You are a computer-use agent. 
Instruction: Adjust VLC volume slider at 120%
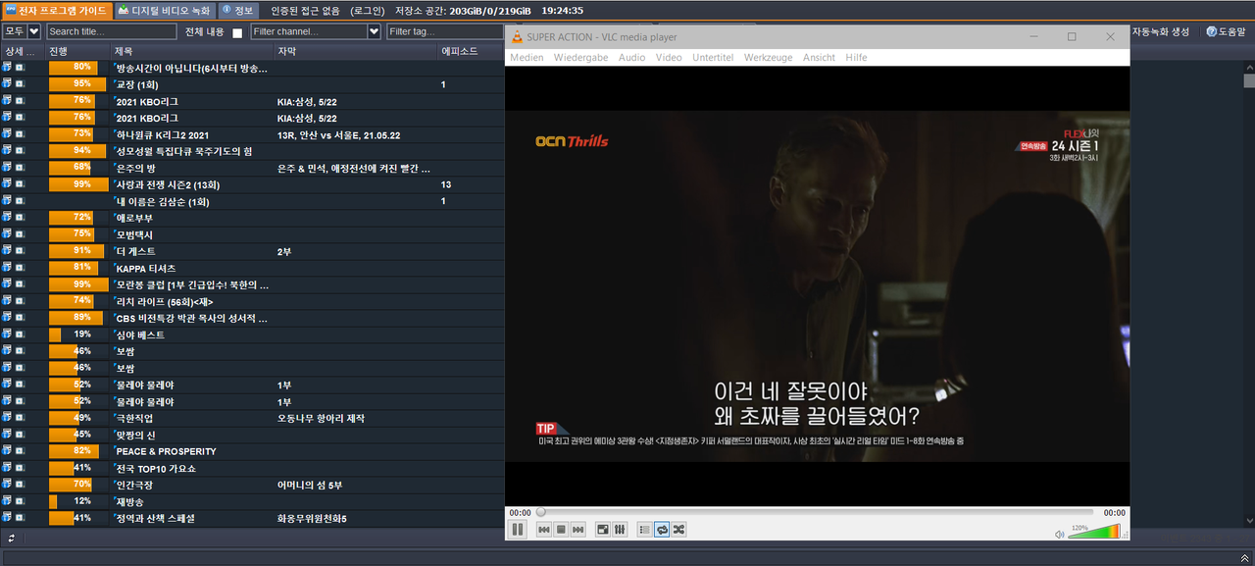(x=1095, y=533)
